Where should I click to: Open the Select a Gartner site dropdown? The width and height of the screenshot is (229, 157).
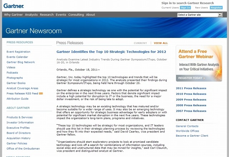(200, 15)
